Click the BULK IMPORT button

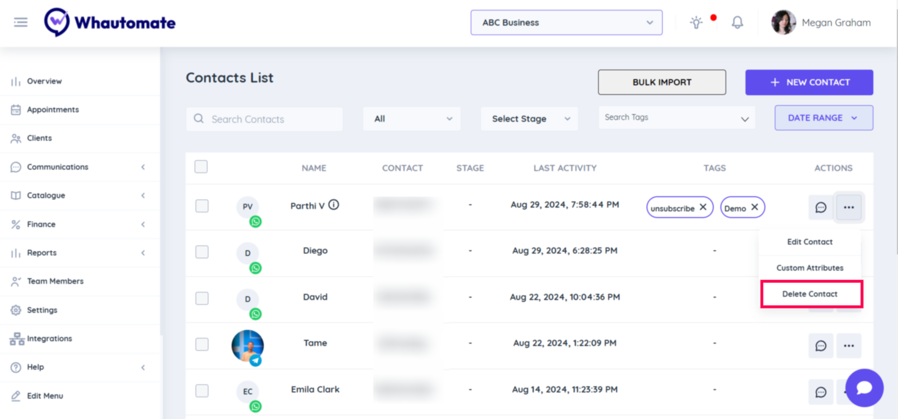pos(662,82)
